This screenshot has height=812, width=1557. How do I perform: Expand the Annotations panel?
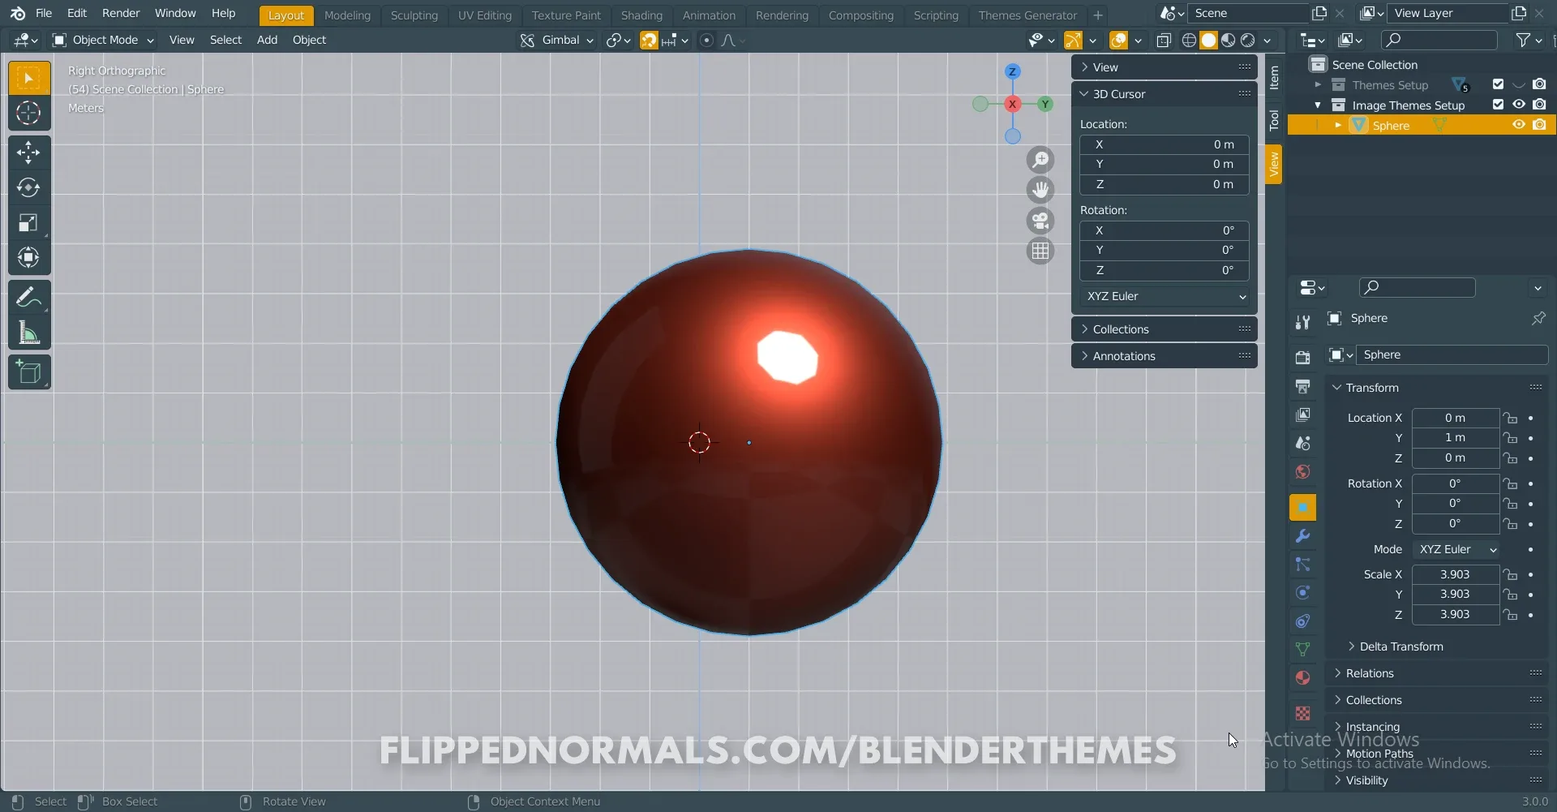coord(1164,356)
